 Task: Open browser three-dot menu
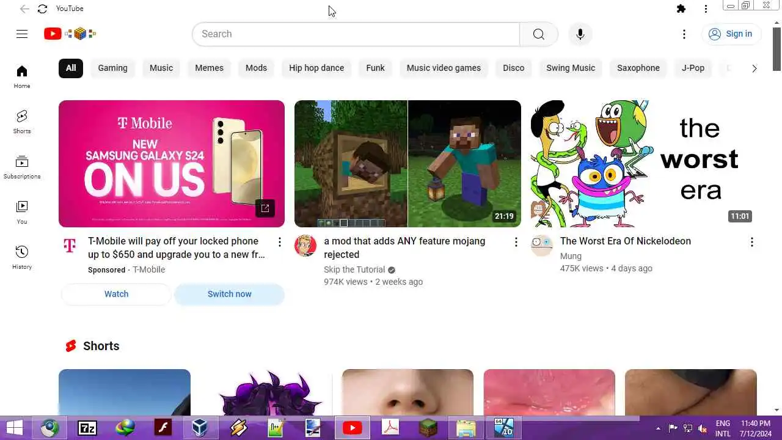tap(706, 9)
